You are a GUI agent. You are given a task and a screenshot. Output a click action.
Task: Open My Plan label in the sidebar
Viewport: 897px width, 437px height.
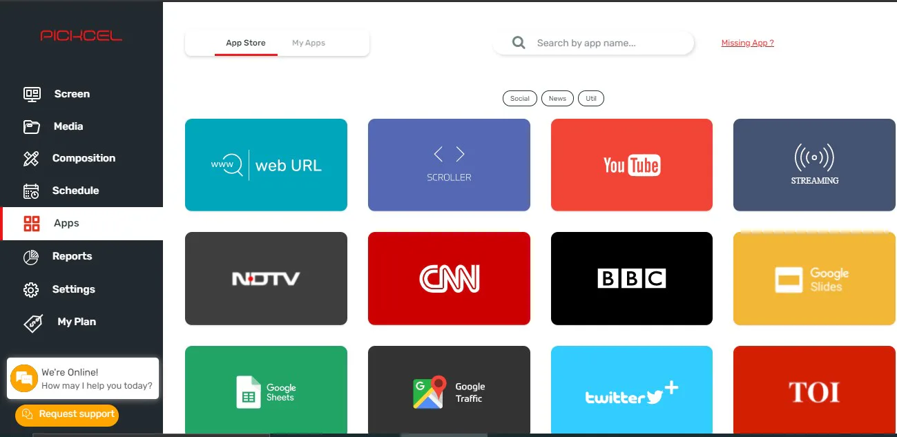(77, 322)
